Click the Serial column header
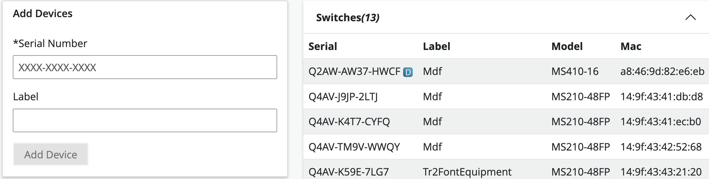The height and width of the screenshot is (179, 709). coord(323,46)
